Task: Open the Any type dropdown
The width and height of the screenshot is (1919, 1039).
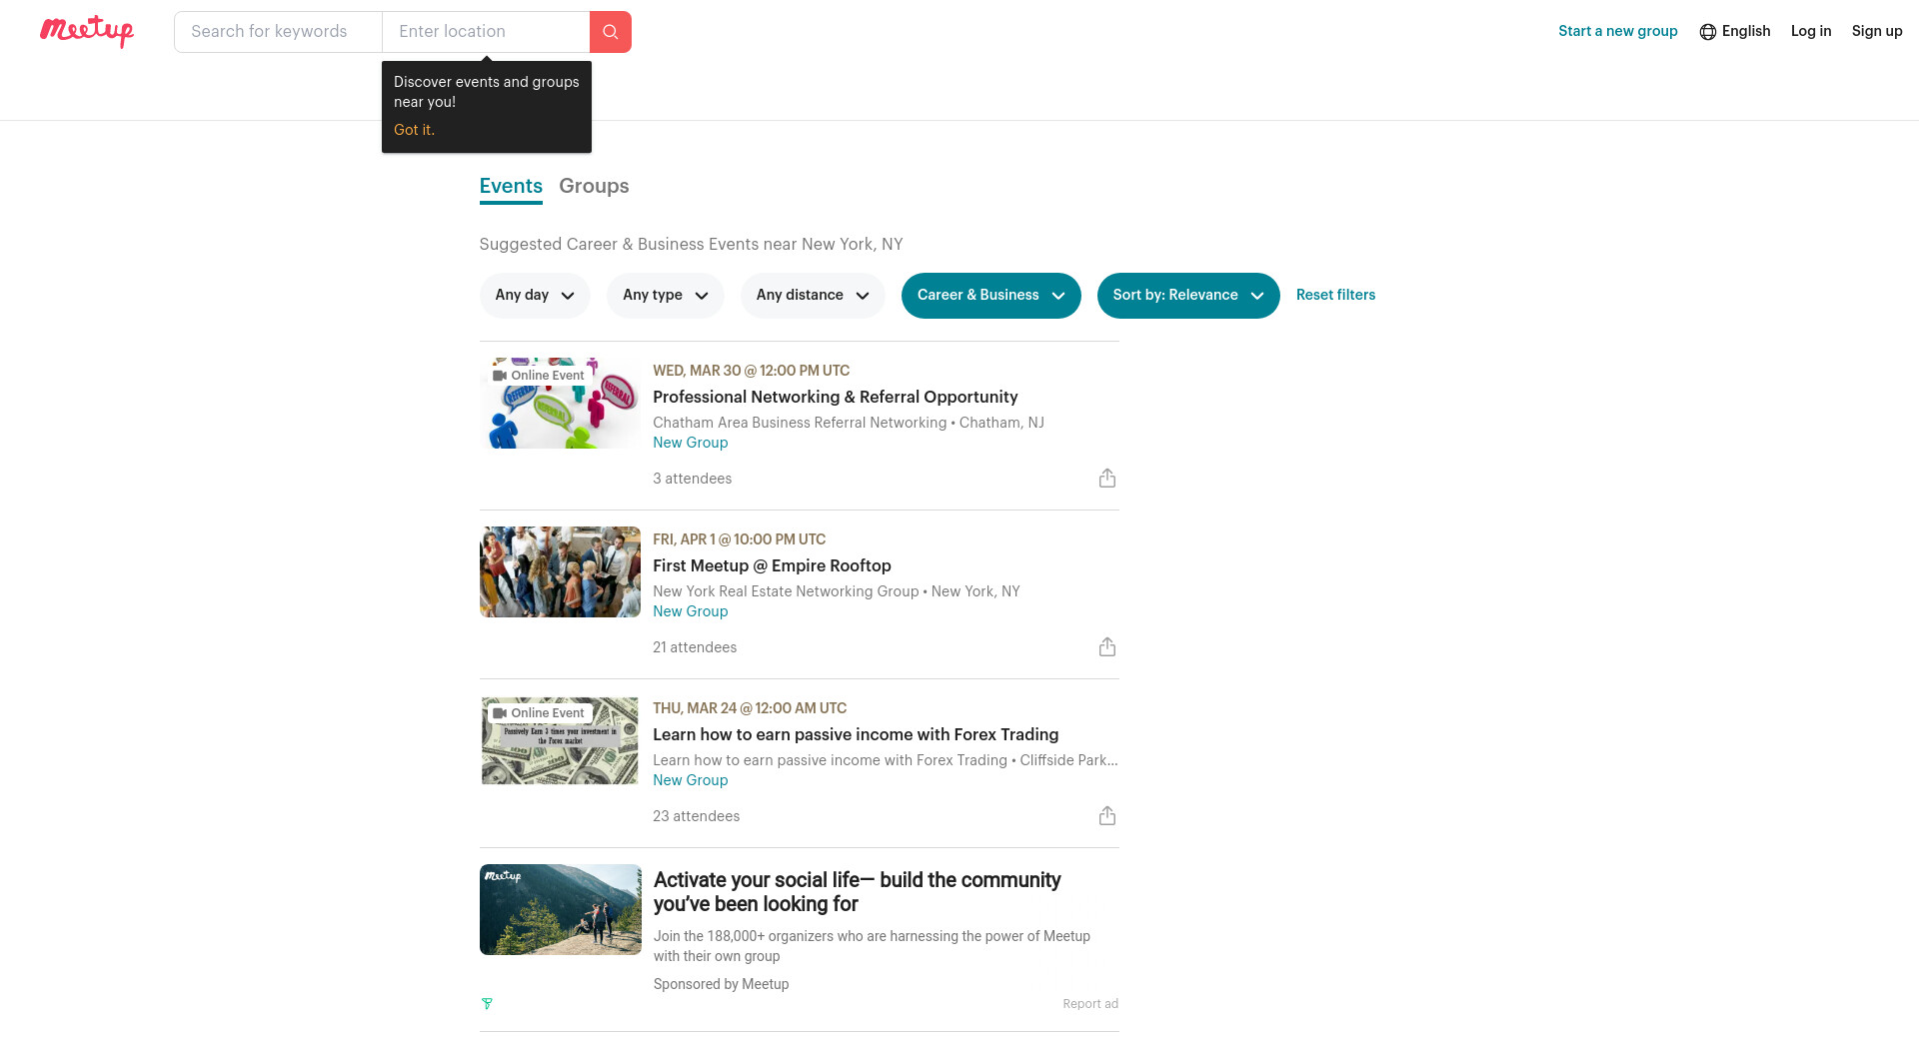Action: 665,296
